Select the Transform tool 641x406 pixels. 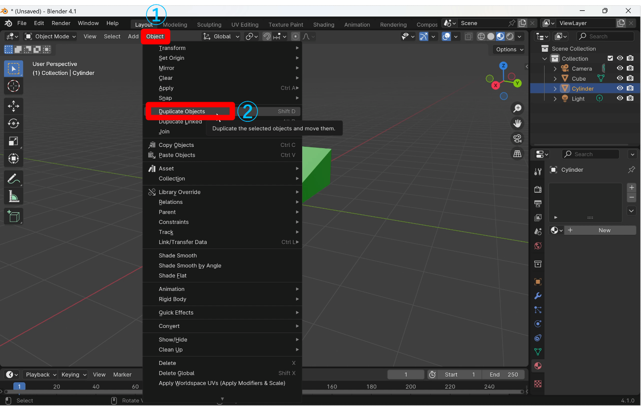click(x=13, y=159)
